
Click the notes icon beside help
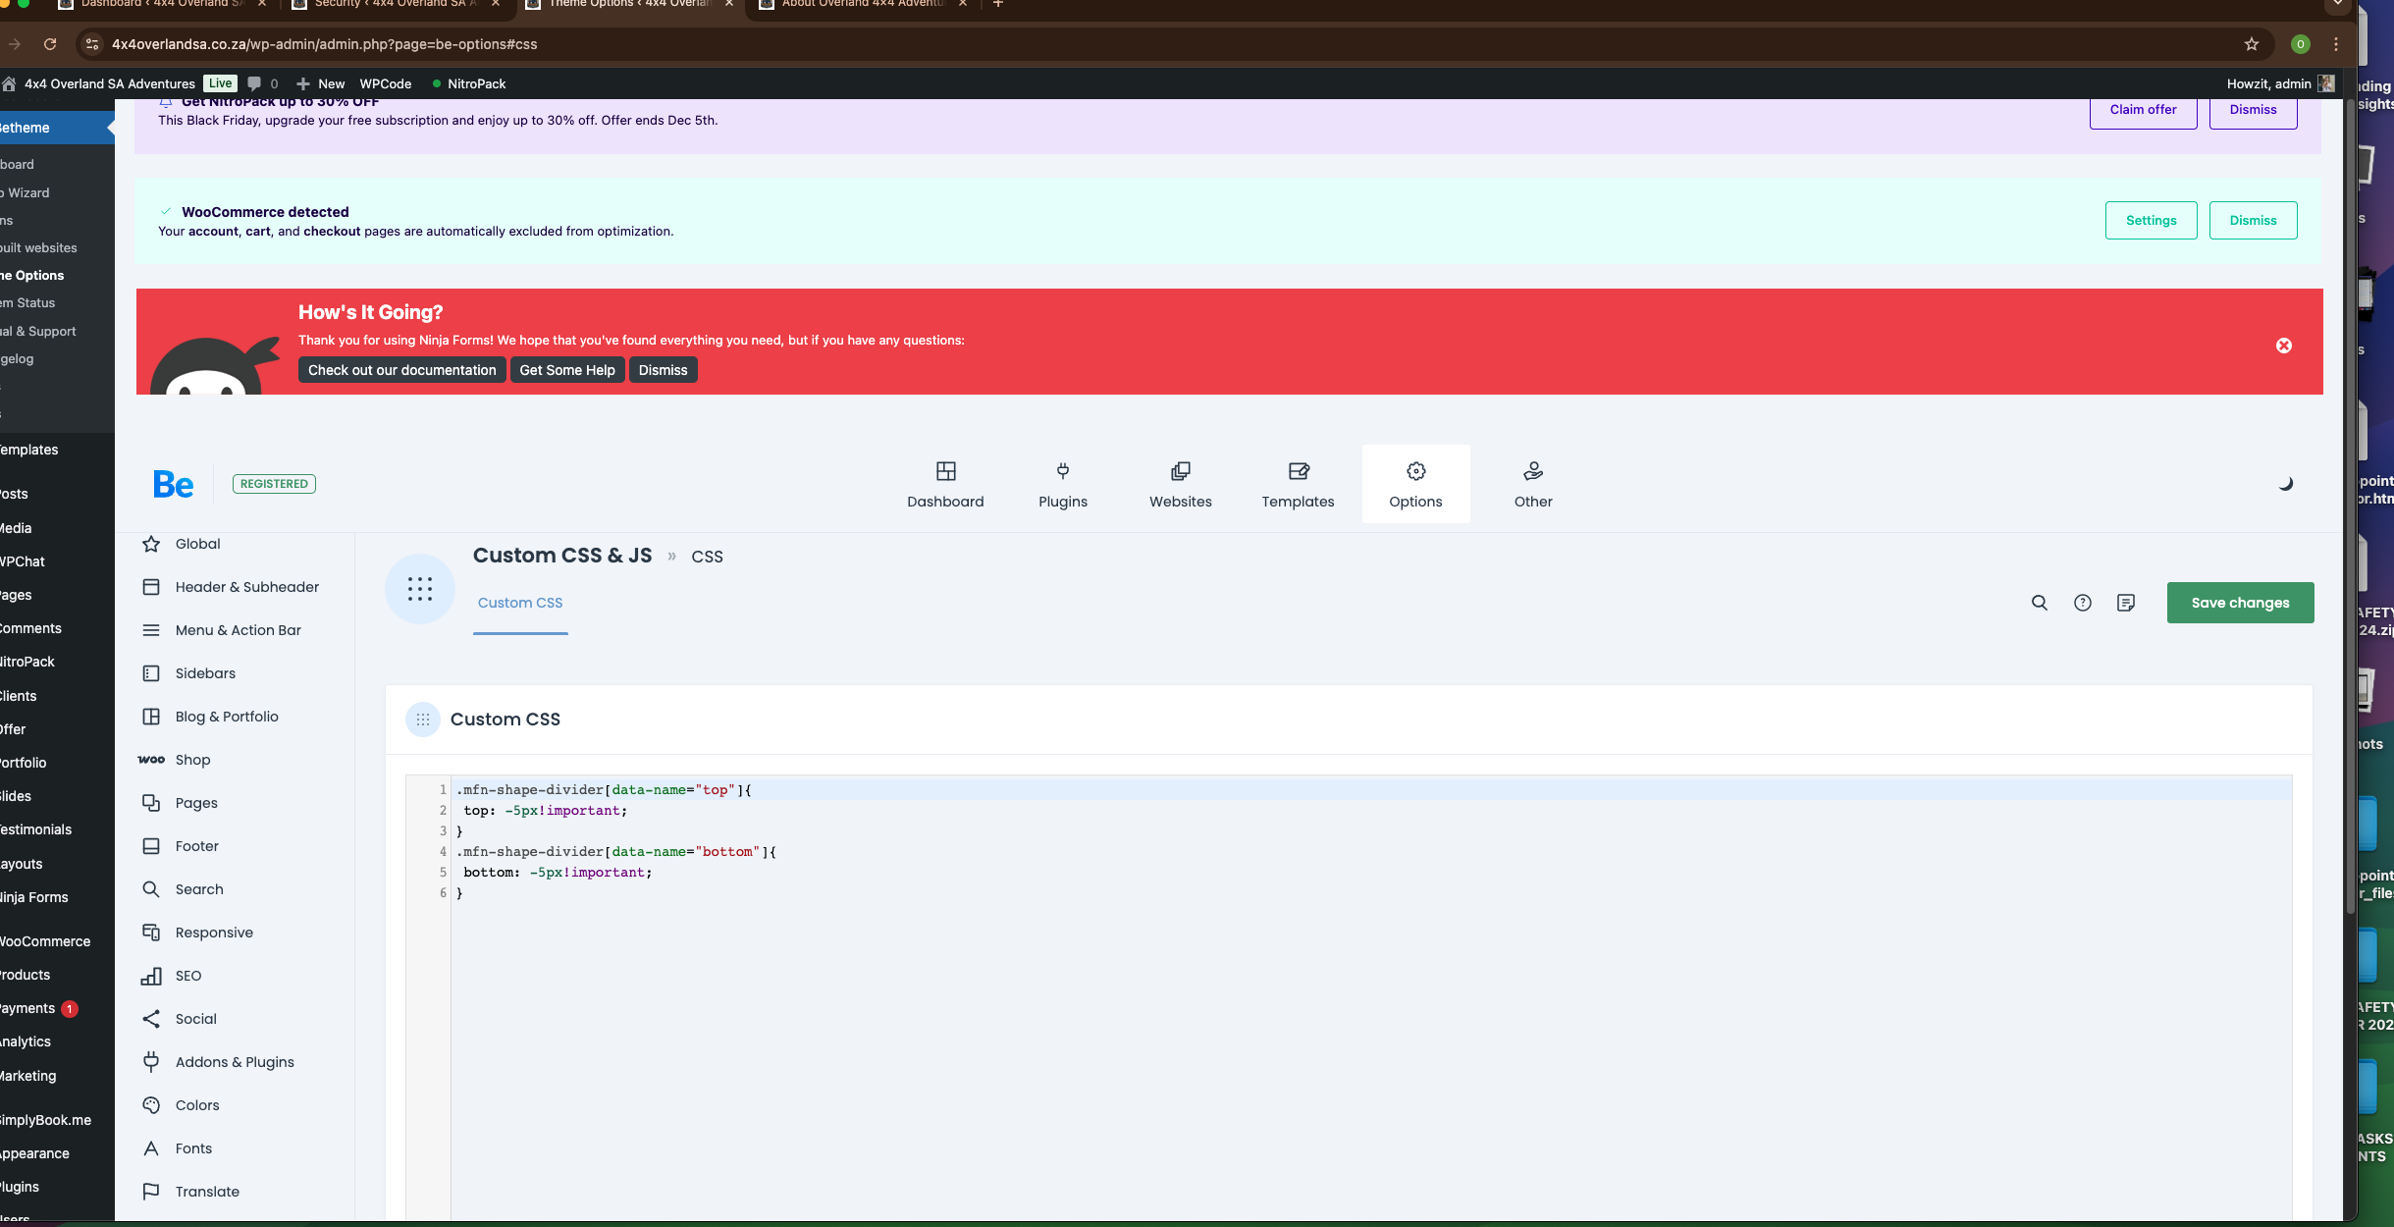2125,603
